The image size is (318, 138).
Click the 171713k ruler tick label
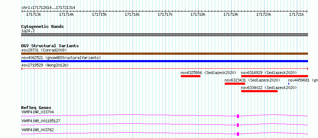point(34,14)
